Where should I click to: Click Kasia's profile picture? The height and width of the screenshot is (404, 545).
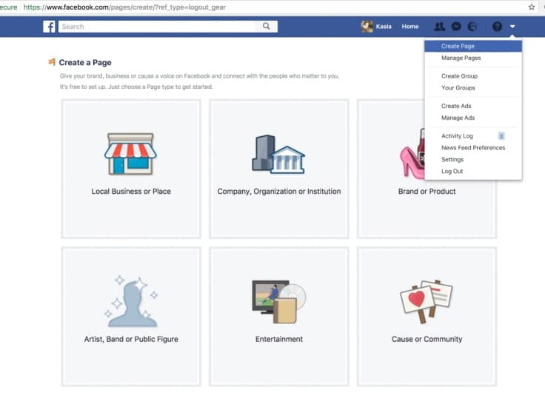[x=367, y=27]
